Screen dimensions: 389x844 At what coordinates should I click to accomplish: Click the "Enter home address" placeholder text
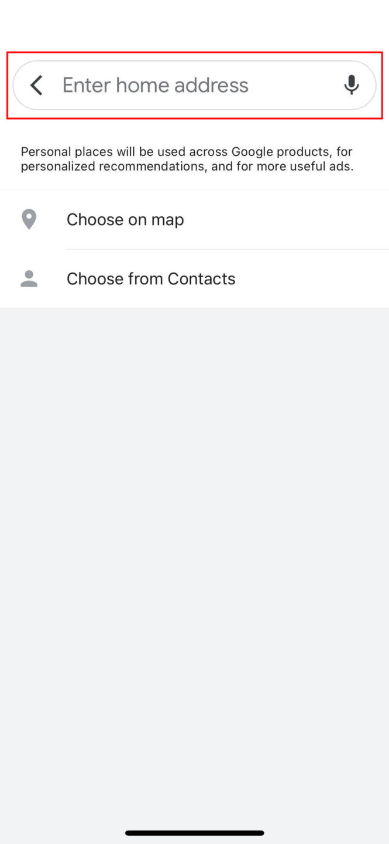point(155,86)
